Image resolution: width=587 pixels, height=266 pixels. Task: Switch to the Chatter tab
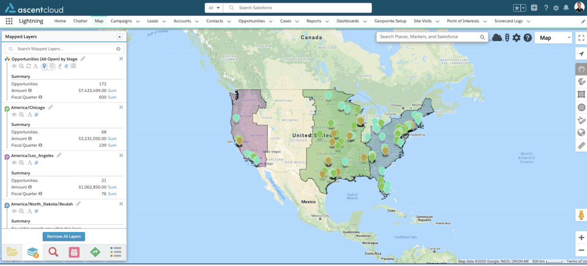(80, 21)
